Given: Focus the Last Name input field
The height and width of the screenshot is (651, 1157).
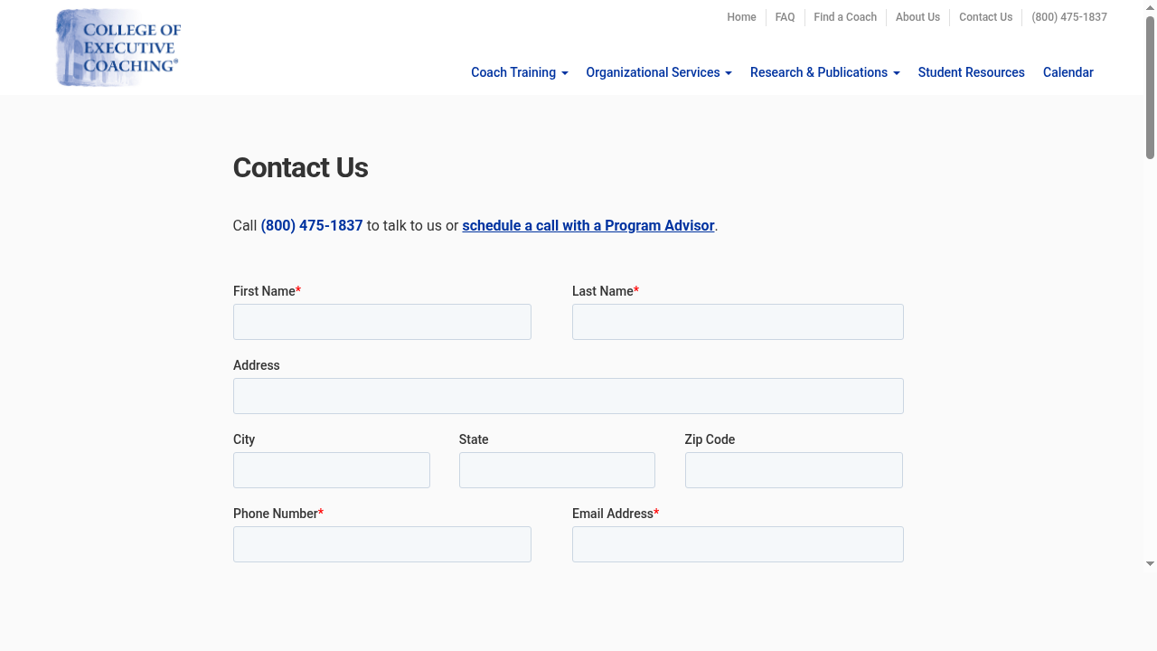Looking at the screenshot, I should (738, 322).
